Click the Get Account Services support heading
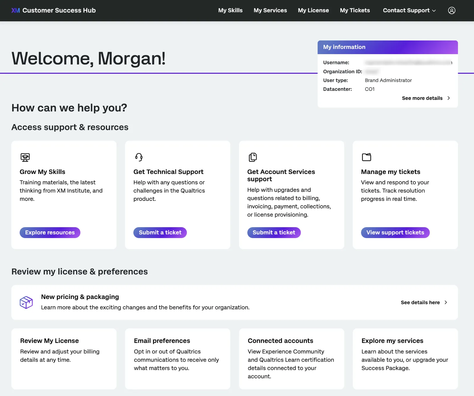 (281, 175)
